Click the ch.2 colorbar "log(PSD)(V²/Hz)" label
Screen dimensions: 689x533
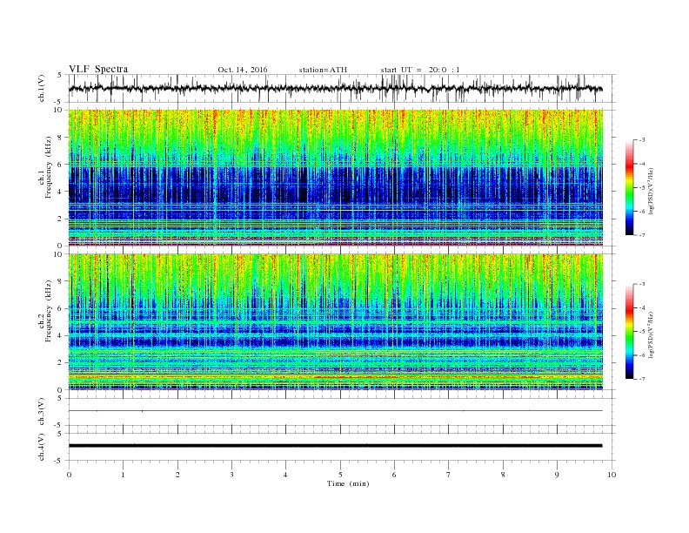coord(651,334)
